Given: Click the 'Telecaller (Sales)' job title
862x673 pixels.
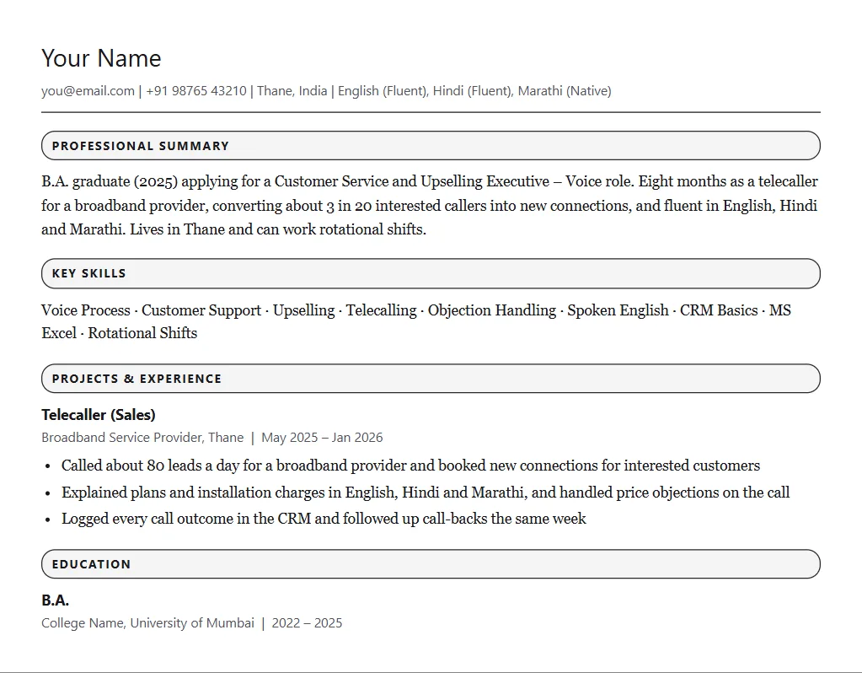Looking at the screenshot, I should pyautogui.click(x=99, y=415).
